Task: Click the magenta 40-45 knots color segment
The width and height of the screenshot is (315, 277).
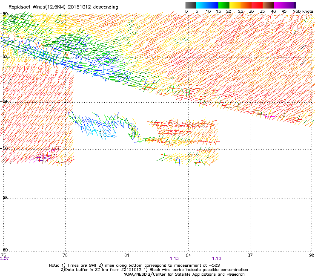Action: pos(279,5)
